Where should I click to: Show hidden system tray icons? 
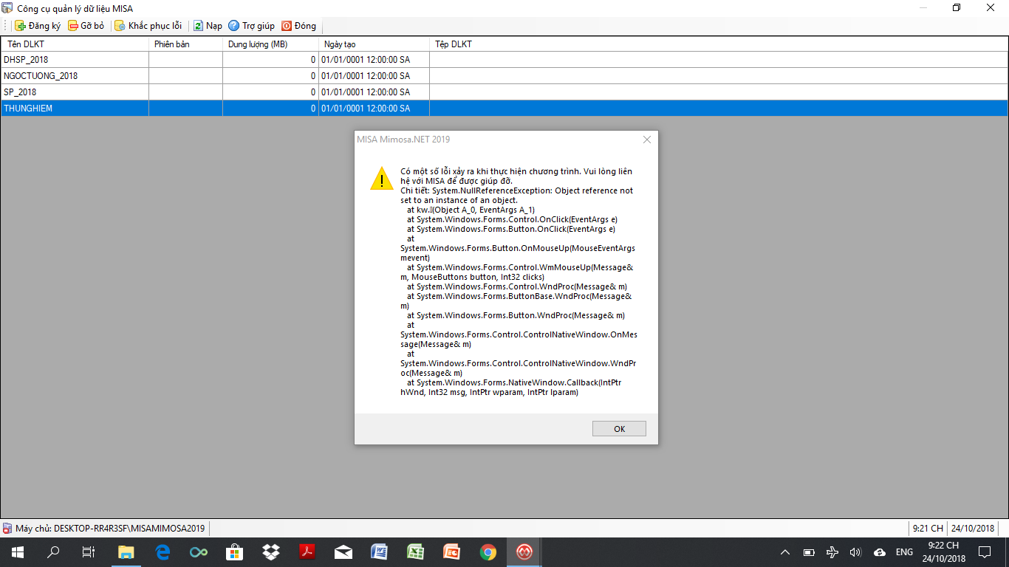tap(785, 552)
